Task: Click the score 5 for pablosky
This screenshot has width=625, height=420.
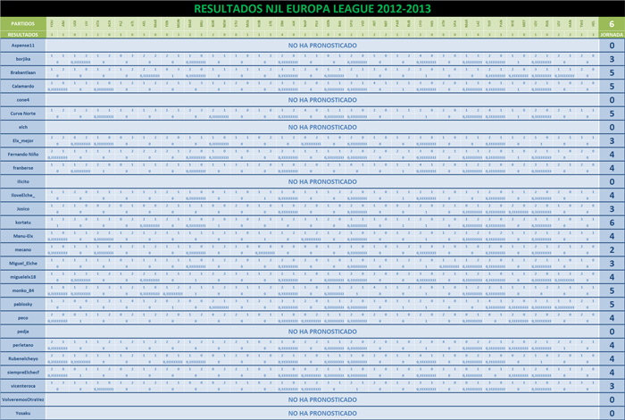Action: coord(612,305)
